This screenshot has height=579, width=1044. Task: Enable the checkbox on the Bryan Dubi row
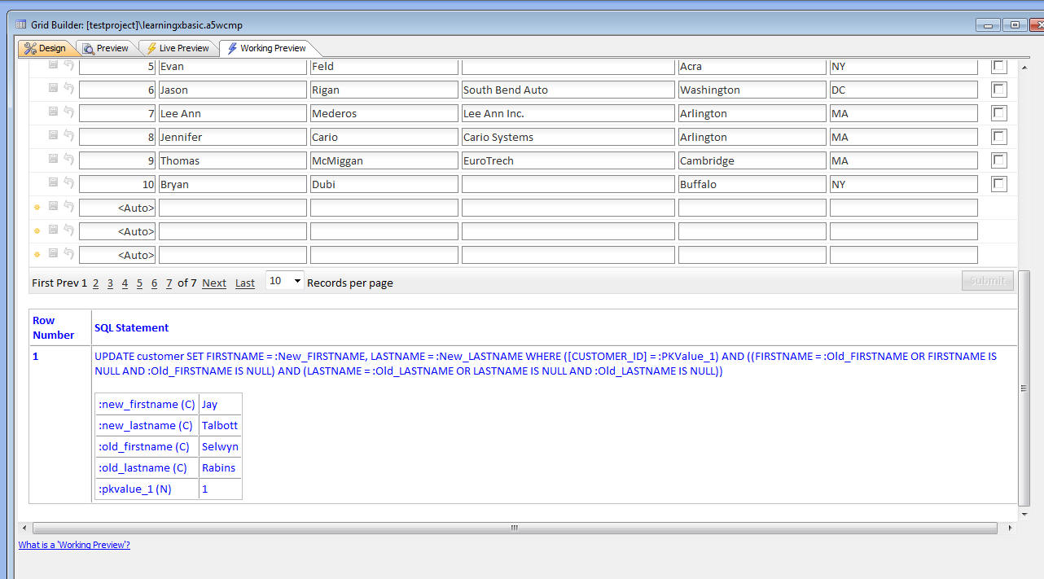(998, 184)
